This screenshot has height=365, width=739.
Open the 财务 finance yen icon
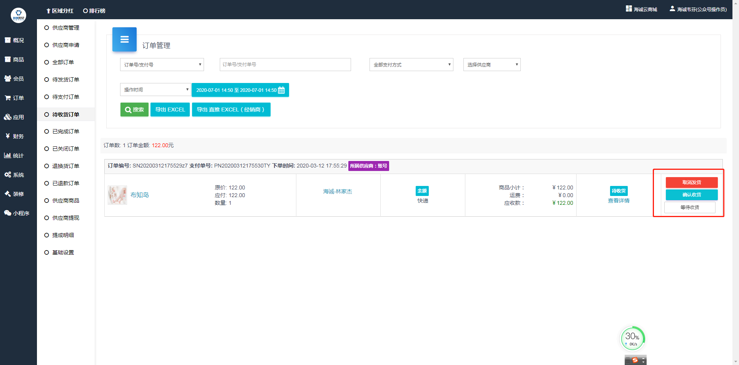pos(8,136)
